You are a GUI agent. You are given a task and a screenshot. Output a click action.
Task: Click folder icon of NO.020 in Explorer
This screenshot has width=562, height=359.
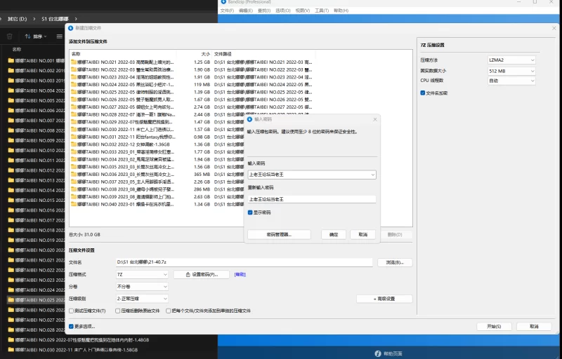tap(11, 250)
